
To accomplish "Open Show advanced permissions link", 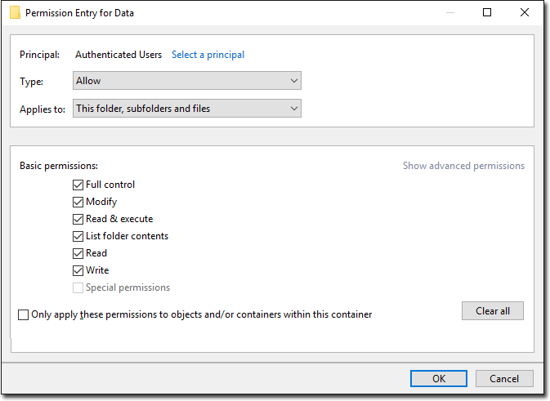I will (463, 166).
